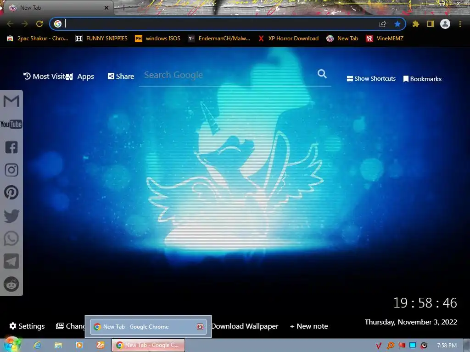The height and width of the screenshot is (352, 470).
Task: Launch Internet Explorer from taskbar
Action: pos(37,345)
